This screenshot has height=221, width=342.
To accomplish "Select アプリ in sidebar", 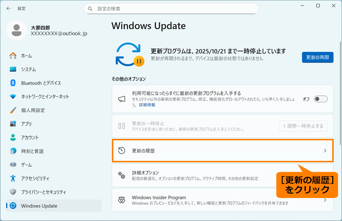I will pos(54,124).
